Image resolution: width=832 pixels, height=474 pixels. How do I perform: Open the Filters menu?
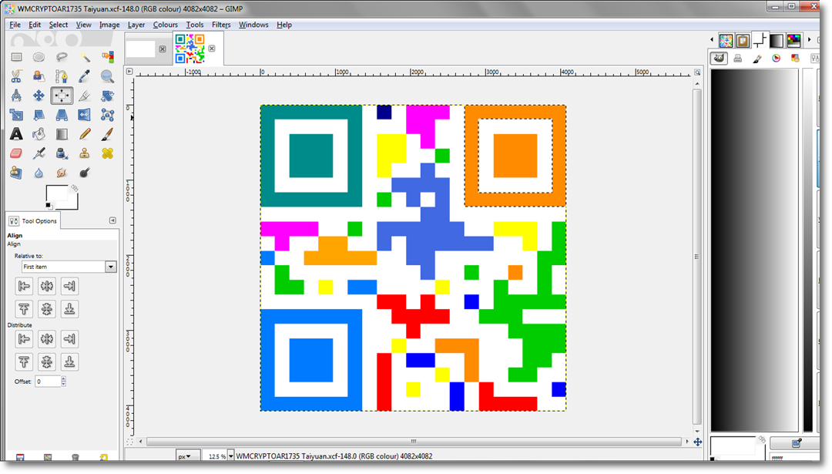tap(221, 25)
